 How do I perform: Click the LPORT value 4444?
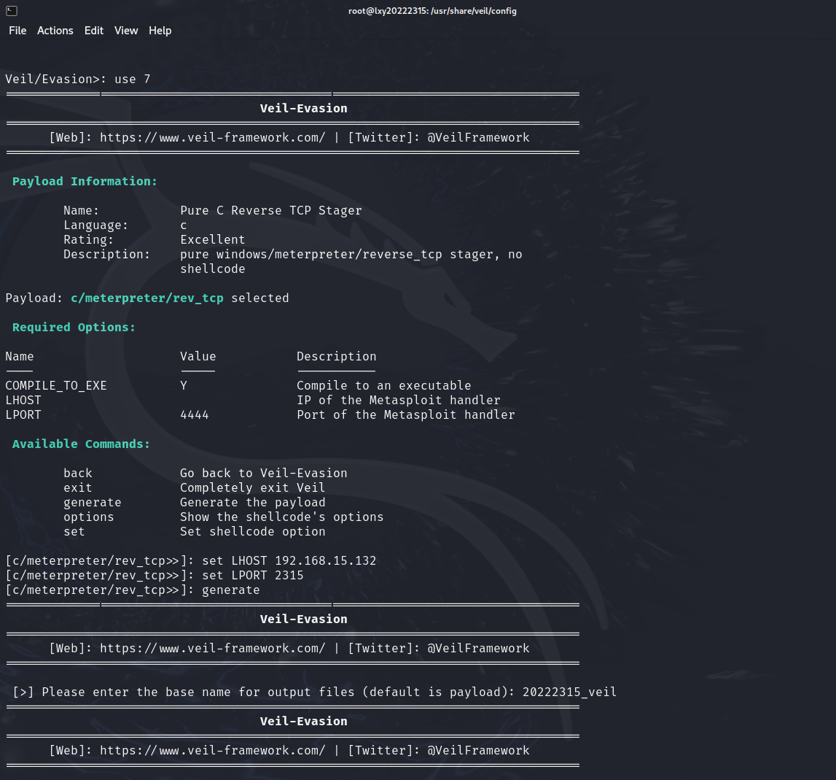pyautogui.click(x=195, y=415)
